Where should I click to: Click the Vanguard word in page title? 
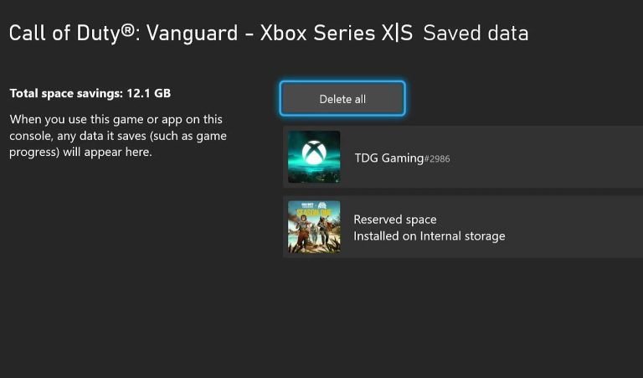(192, 34)
